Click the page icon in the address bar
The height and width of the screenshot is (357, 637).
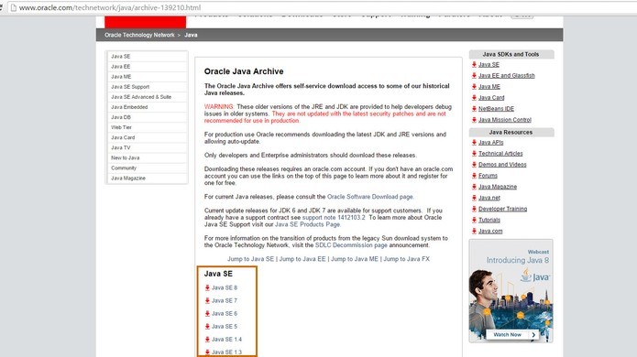click(x=13, y=7)
